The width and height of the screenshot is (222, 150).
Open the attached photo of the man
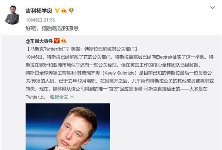(x=68, y=127)
